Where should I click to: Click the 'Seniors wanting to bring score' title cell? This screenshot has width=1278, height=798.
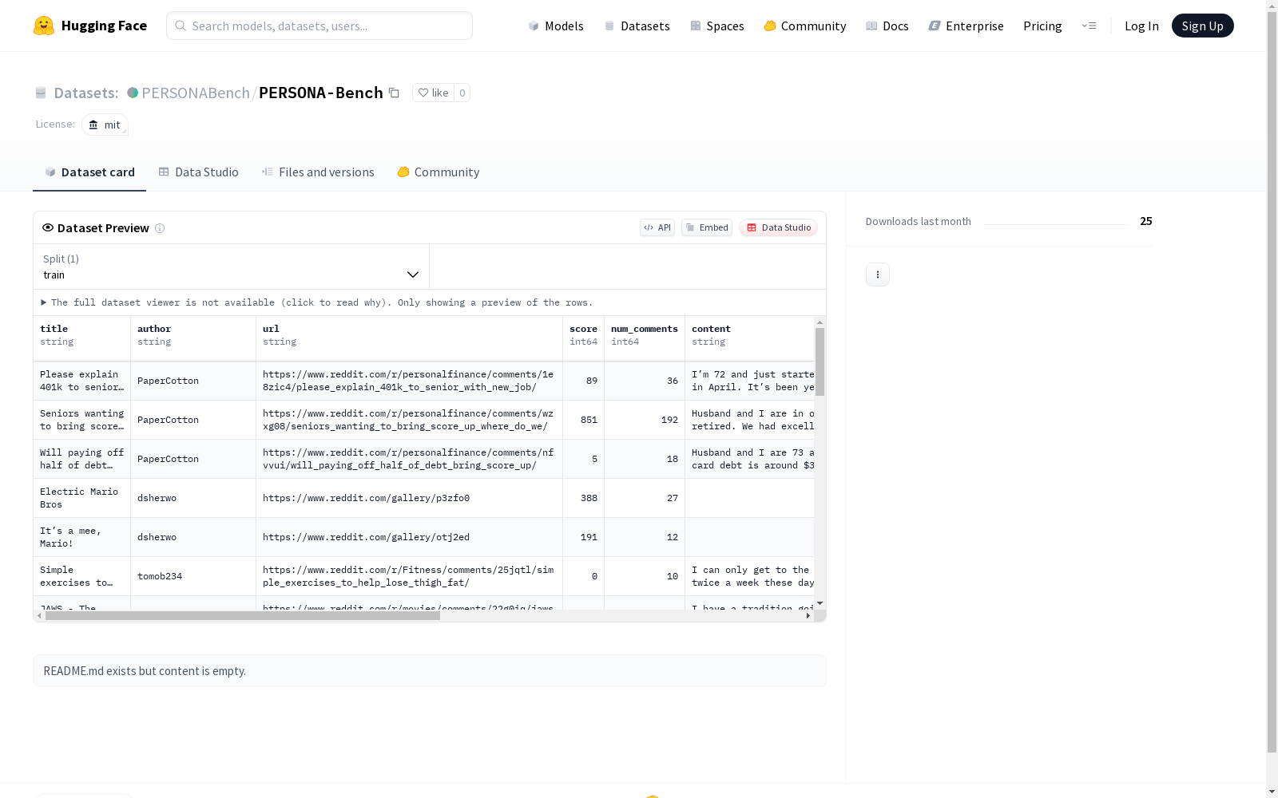point(82,420)
